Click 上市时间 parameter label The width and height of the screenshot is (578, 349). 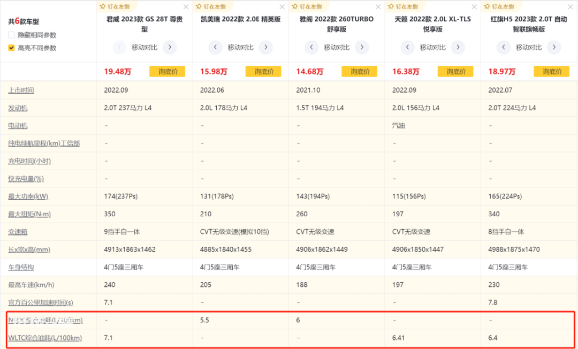pyautogui.click(x=21, y=90)
